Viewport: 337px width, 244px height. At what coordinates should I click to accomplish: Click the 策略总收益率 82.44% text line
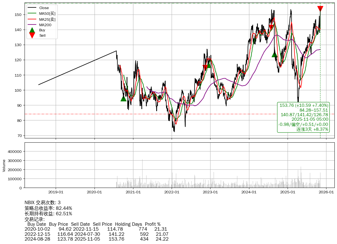click(x=48, y=208)
